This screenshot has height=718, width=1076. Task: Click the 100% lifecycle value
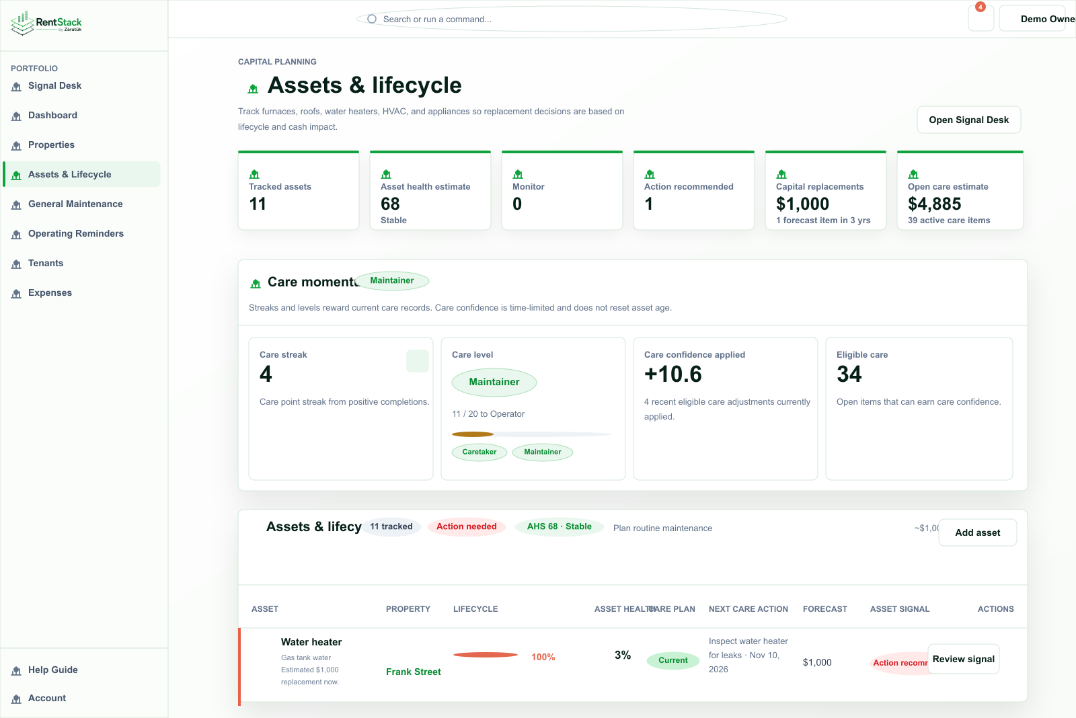coord(543,657)
